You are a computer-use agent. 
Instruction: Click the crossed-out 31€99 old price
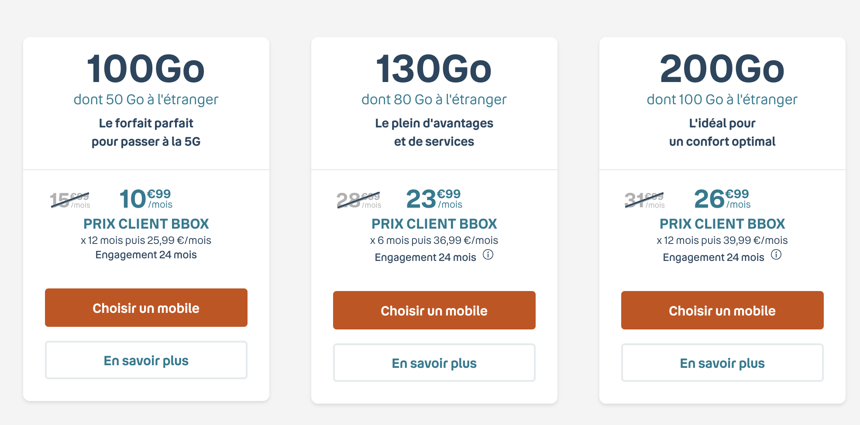click(645, 200)
